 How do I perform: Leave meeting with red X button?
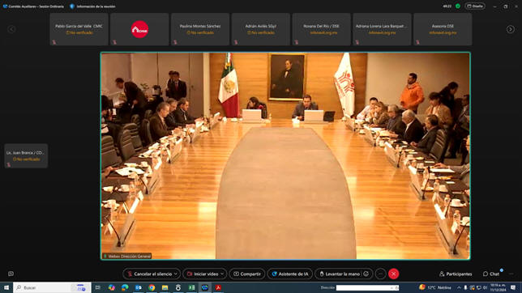393,274
